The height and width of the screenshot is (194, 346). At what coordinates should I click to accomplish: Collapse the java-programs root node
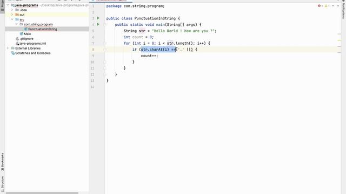8,5
